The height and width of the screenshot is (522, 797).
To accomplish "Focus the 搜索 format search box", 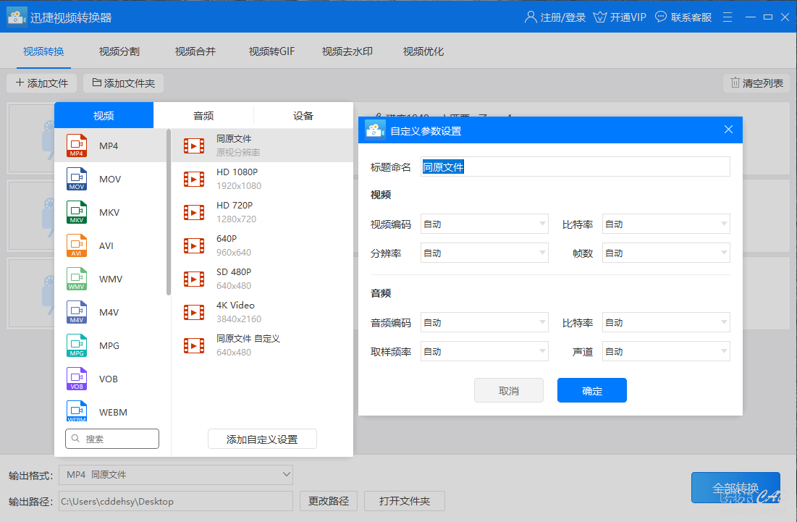I will coord(112,439).
